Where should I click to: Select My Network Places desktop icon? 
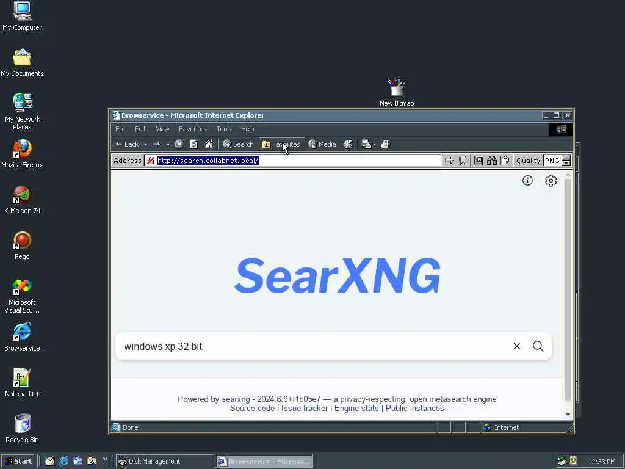[x=23, y=112]
